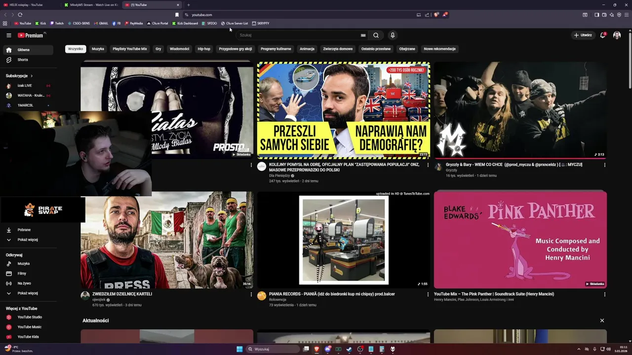
Task: Go to Główna home in sidebar
Action: pos(29,50)
